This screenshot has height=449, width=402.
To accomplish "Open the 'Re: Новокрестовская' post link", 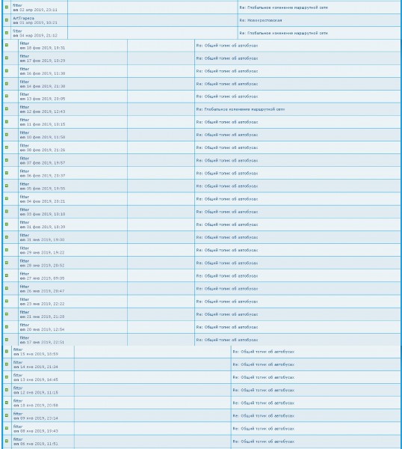I will (x=261, y=20).
